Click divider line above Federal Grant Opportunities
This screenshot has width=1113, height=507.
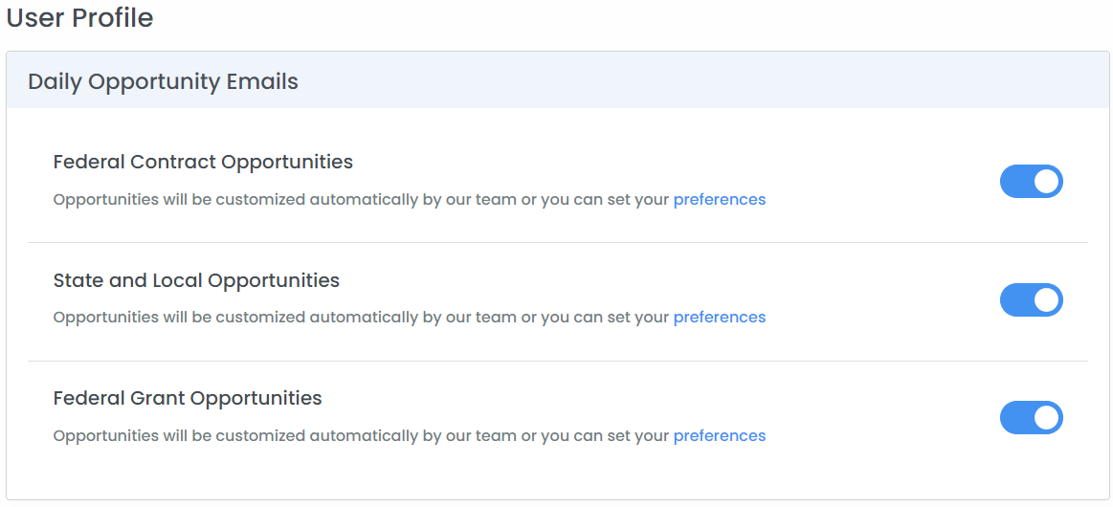tap(558, 361)
